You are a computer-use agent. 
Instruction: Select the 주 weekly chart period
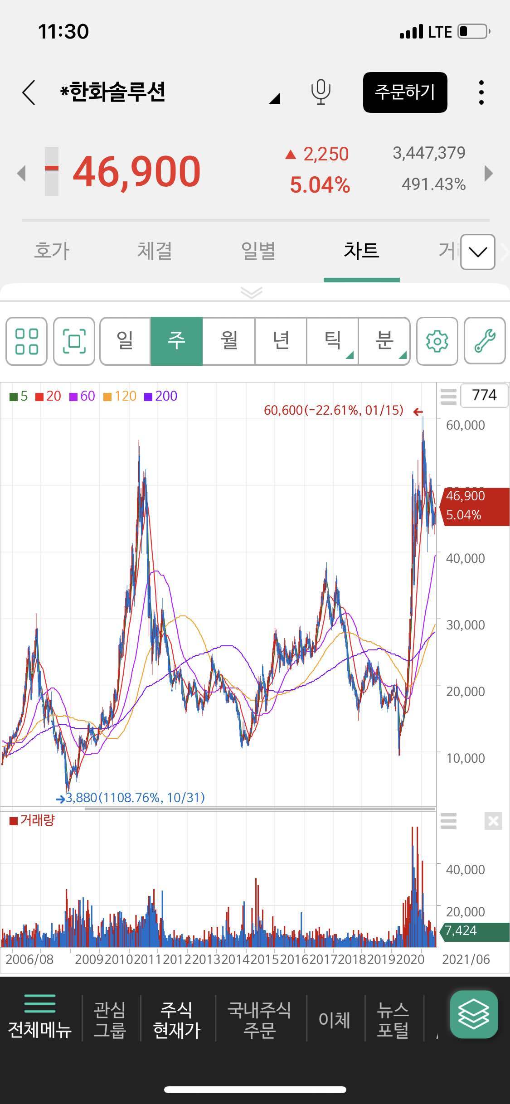click(x=176, y=341)
